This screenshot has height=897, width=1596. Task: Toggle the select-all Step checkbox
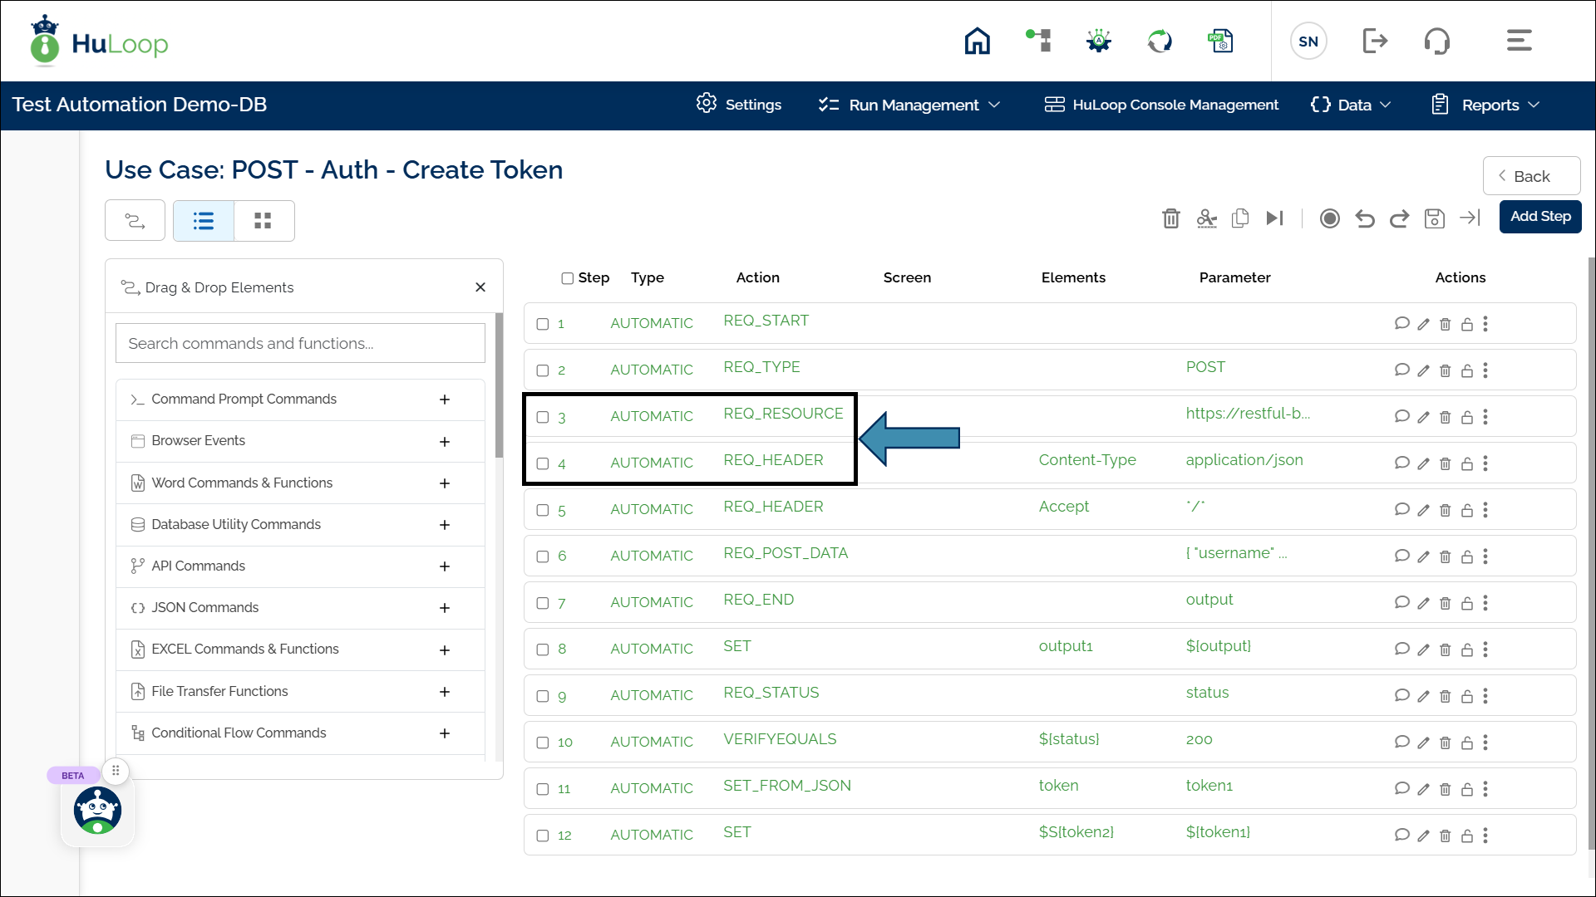(x=567, y=278)
